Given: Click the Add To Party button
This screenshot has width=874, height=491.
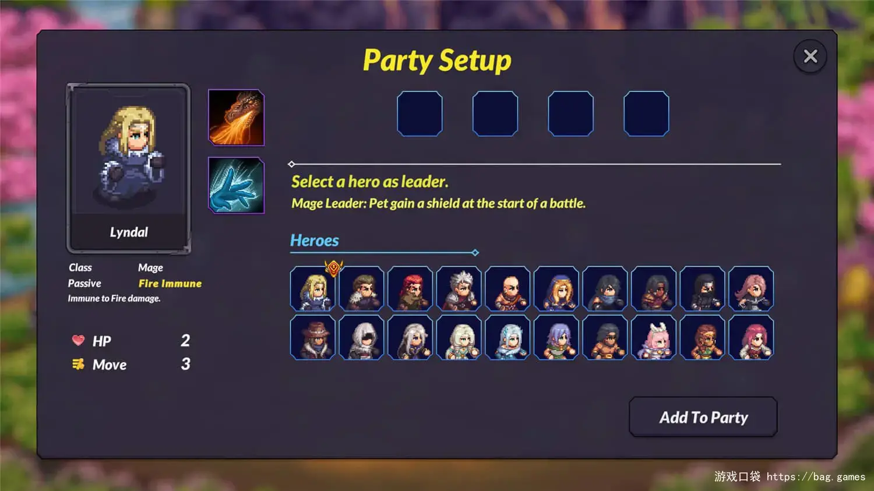Looking at the screenshot, I should (x=703, y=417).
